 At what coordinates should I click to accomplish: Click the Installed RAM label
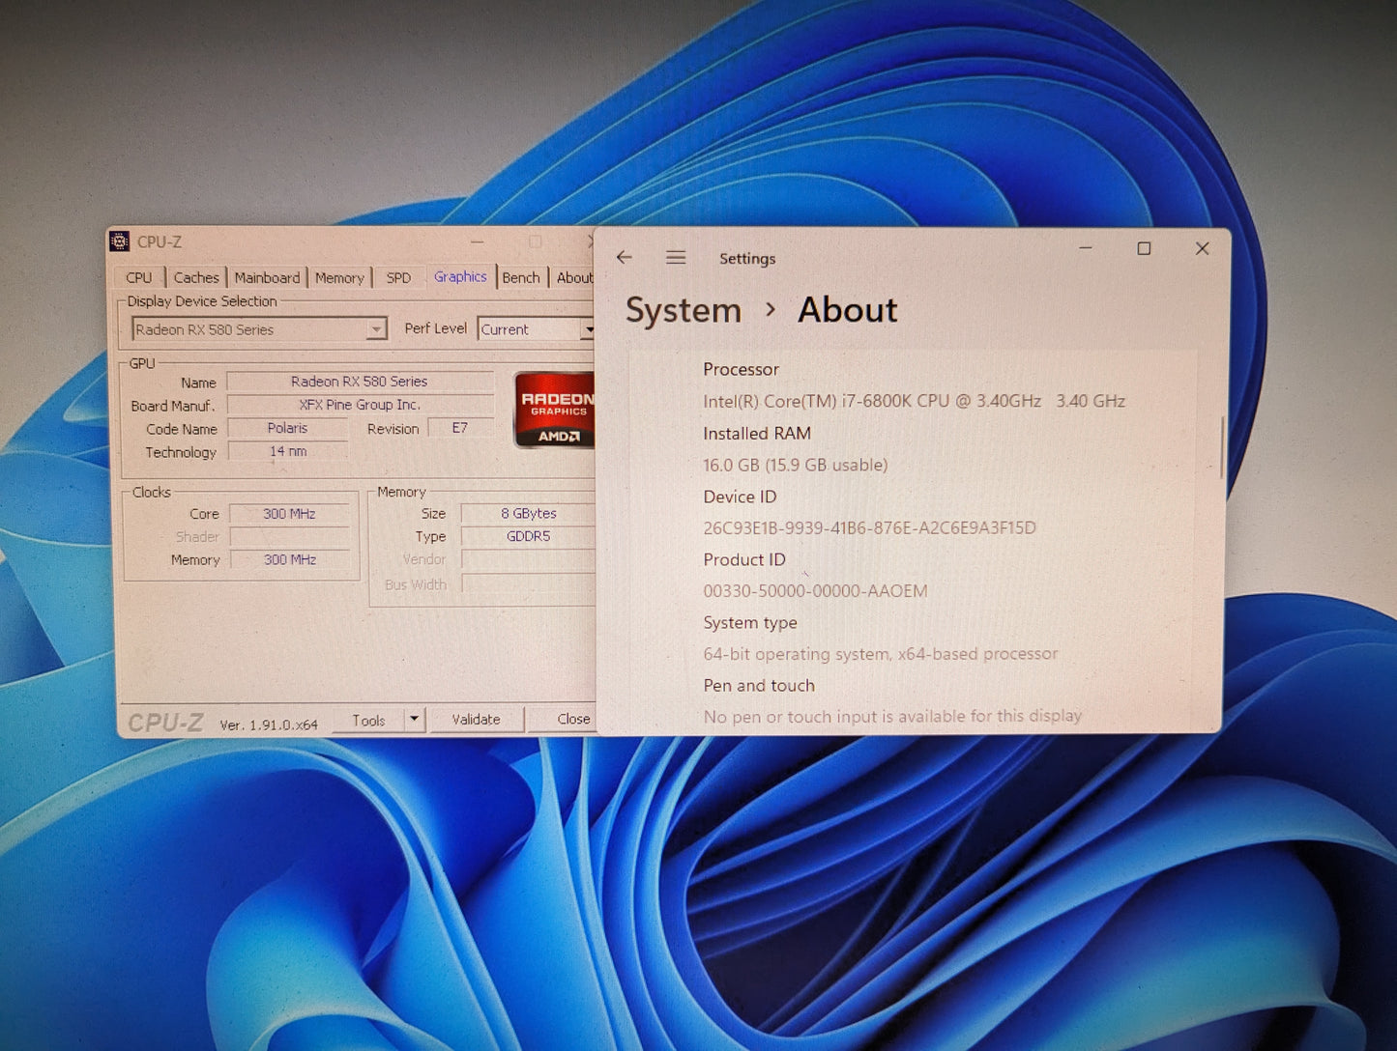click(757, 434)
